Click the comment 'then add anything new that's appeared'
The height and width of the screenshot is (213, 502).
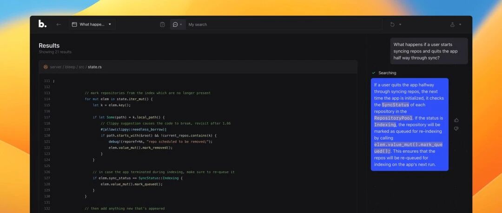click(125, 208)
